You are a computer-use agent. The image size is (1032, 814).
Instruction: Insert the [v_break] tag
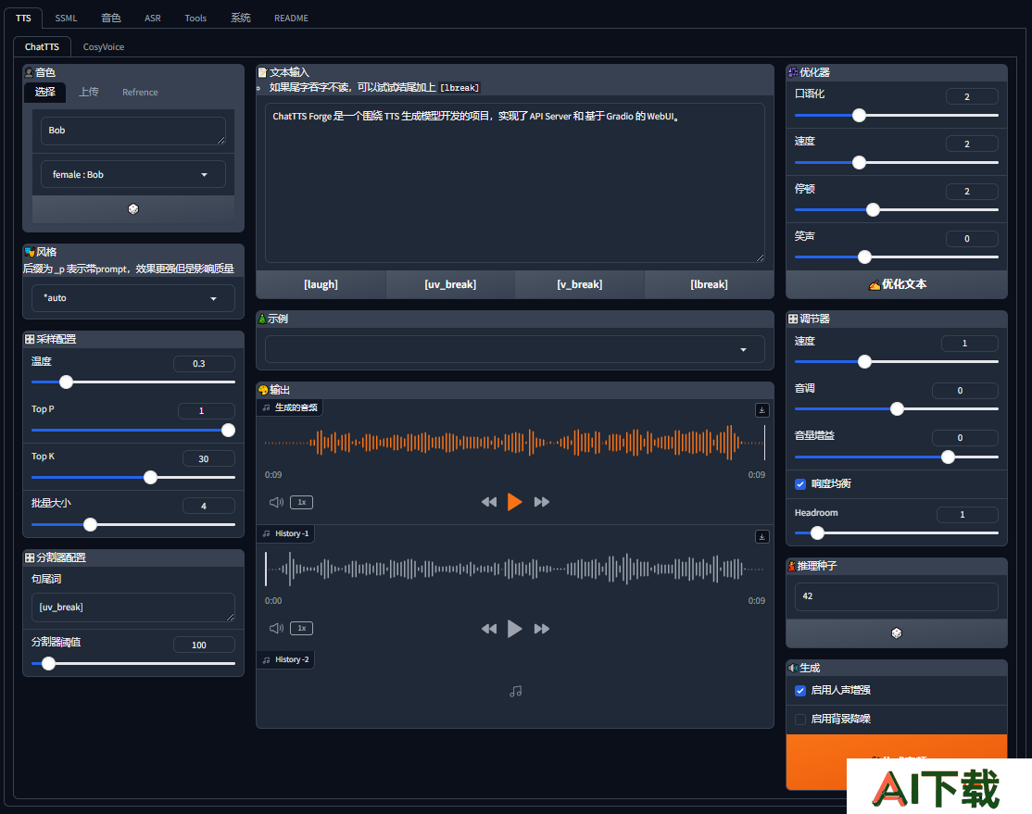coord(579,284)
